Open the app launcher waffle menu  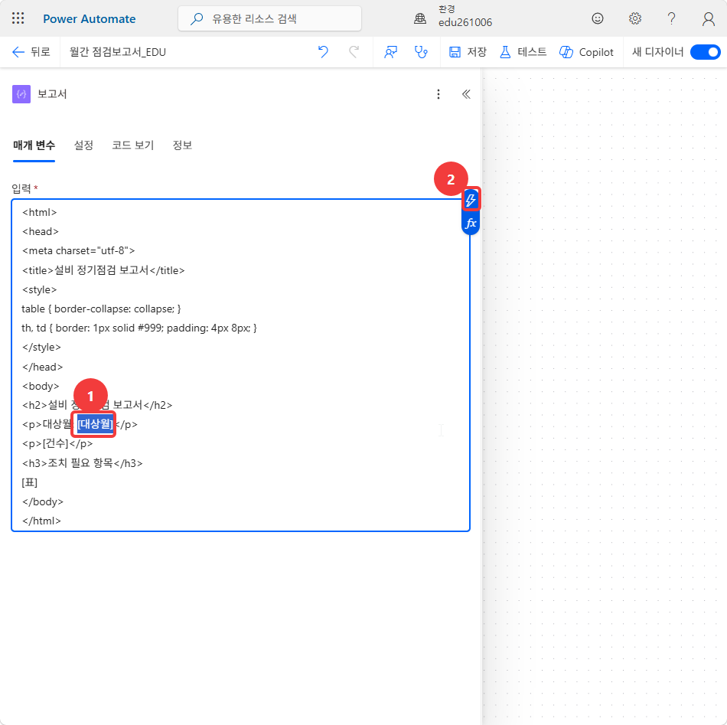tap(18, 18)
